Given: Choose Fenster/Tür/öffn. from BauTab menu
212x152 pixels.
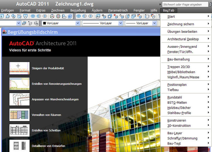Looking at the screenshot, I should pyautogui.click(x=186, y=52).
